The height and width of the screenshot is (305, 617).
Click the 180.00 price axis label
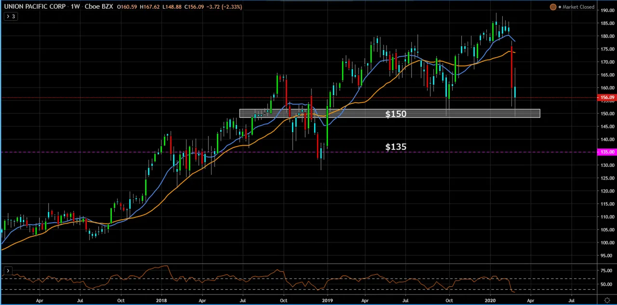pos(607,36)
